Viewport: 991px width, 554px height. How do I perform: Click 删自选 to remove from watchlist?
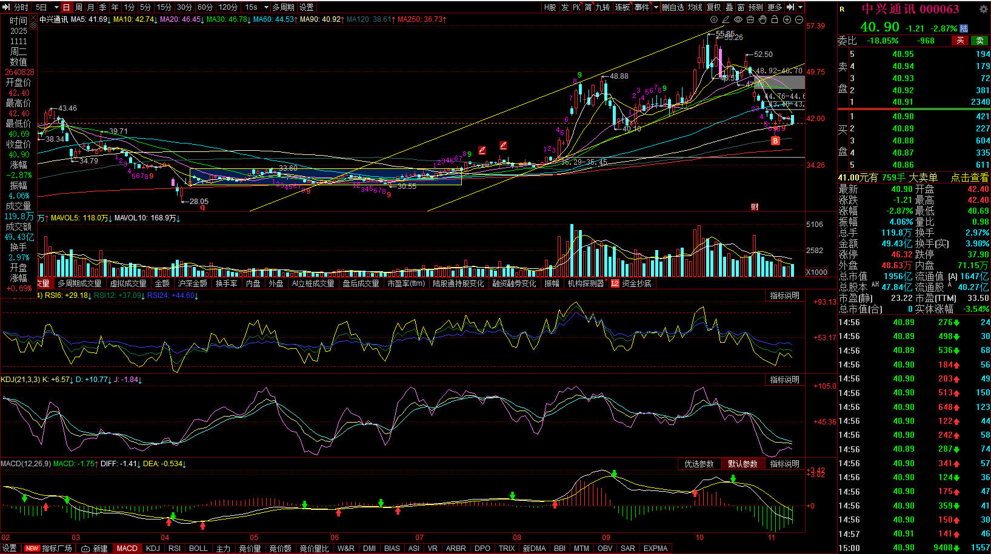(673, 7)
